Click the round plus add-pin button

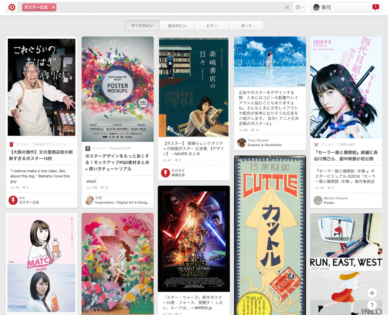coord(372,293)
